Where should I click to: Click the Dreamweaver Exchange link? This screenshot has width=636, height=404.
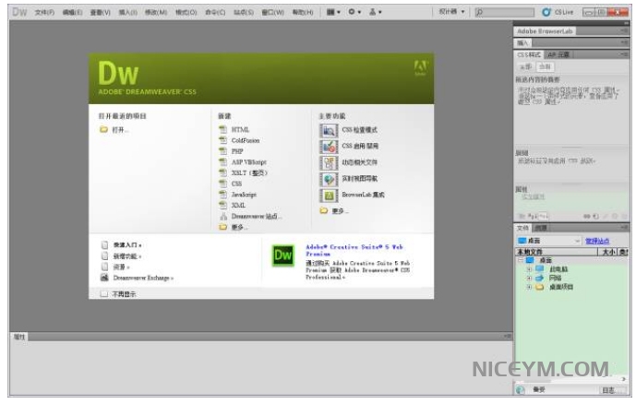(x=143, y=278)
